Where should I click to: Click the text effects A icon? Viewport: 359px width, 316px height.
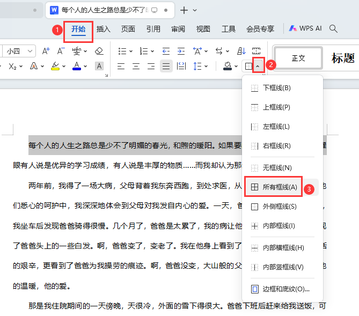(x=34, y=66)
